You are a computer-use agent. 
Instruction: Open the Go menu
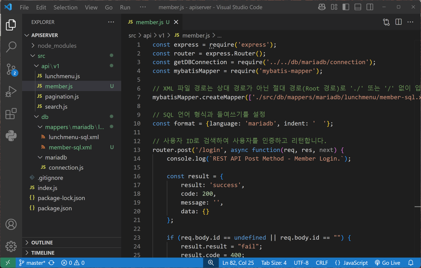click(109, 7)
